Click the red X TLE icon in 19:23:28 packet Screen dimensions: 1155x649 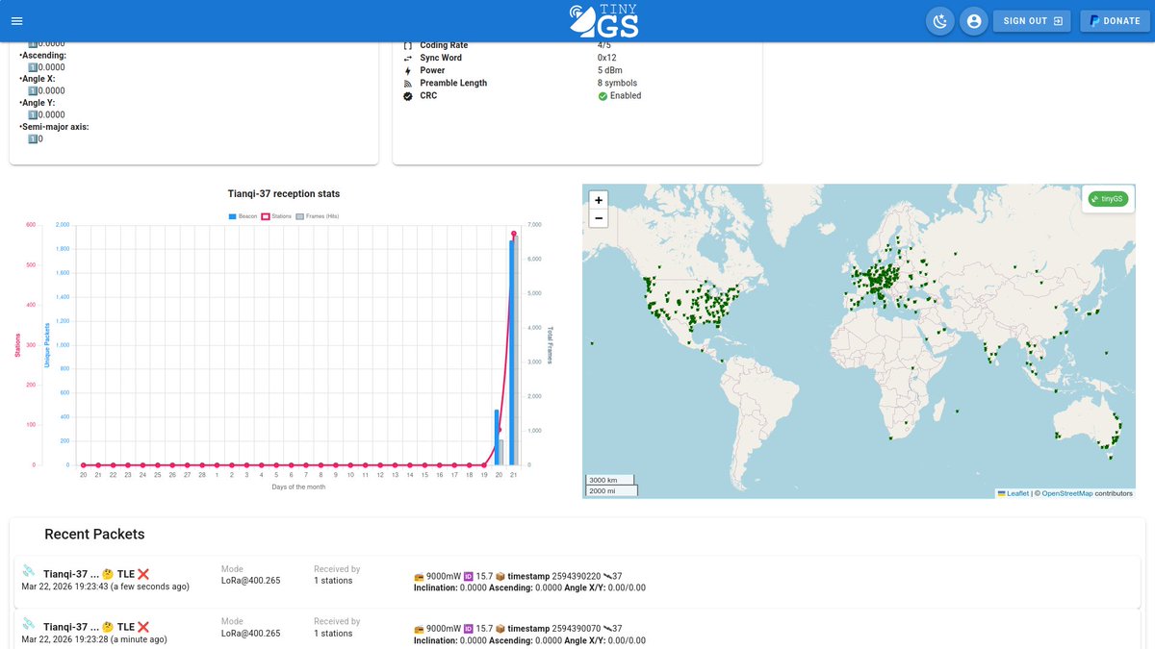143,627
